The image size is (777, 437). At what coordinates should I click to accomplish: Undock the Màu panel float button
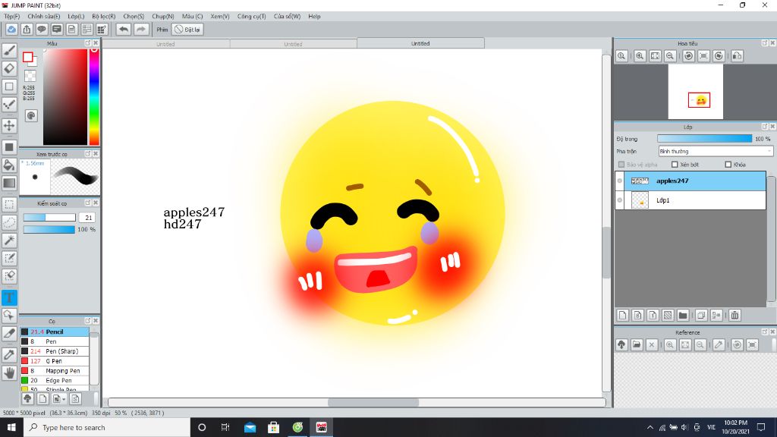(x=88, y=43)
